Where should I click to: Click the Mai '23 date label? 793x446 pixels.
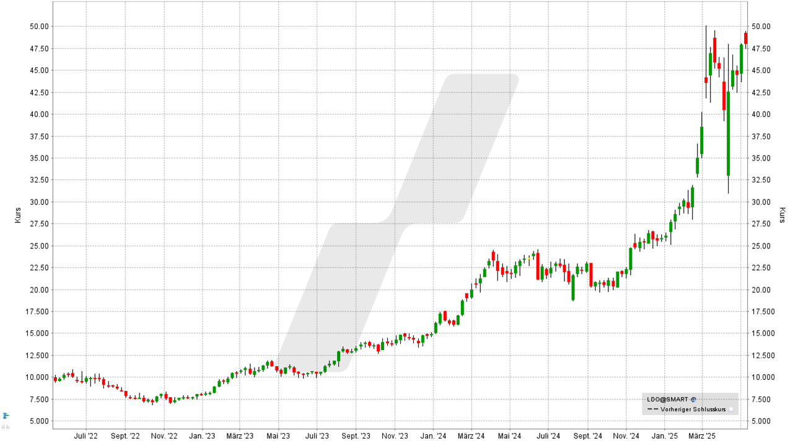pos(279,436)
